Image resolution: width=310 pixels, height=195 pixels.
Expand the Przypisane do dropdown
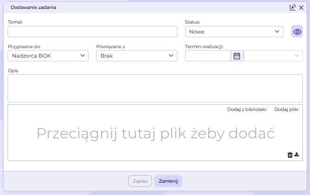(x=48, y=56)
